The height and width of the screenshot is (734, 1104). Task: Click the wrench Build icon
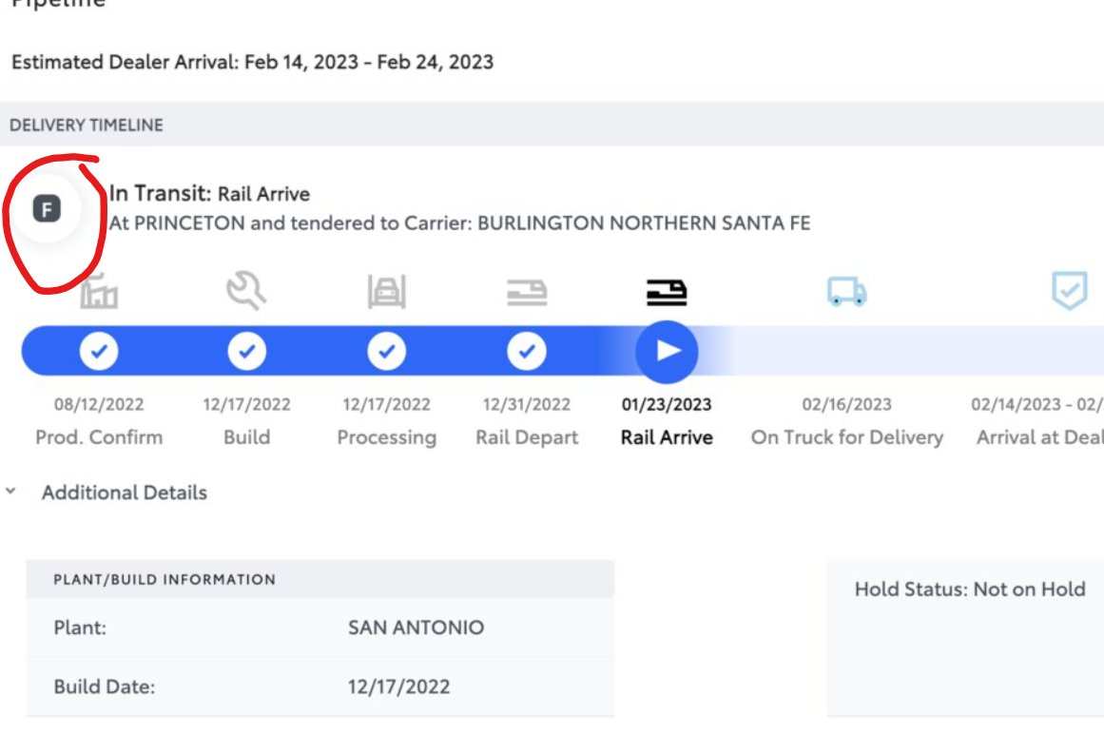click(x=246, y=291)
